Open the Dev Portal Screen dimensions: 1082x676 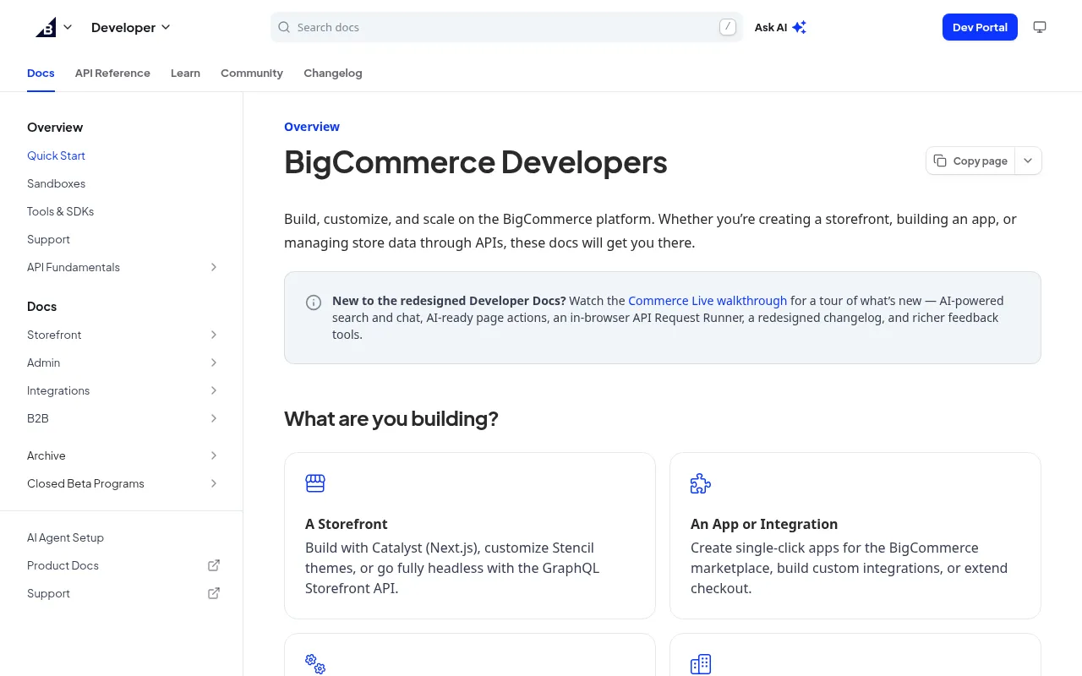coord(980,27)
